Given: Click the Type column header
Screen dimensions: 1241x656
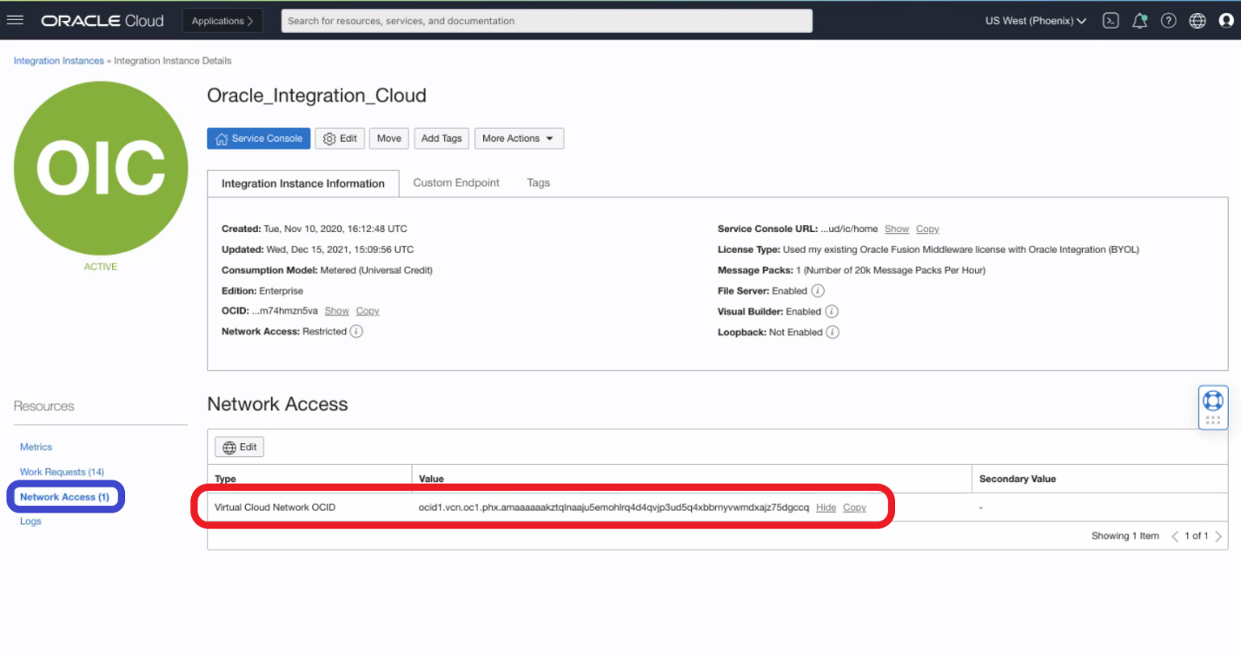Looking at the screenshot, I should pyautogui.click(x=225, y=479).
